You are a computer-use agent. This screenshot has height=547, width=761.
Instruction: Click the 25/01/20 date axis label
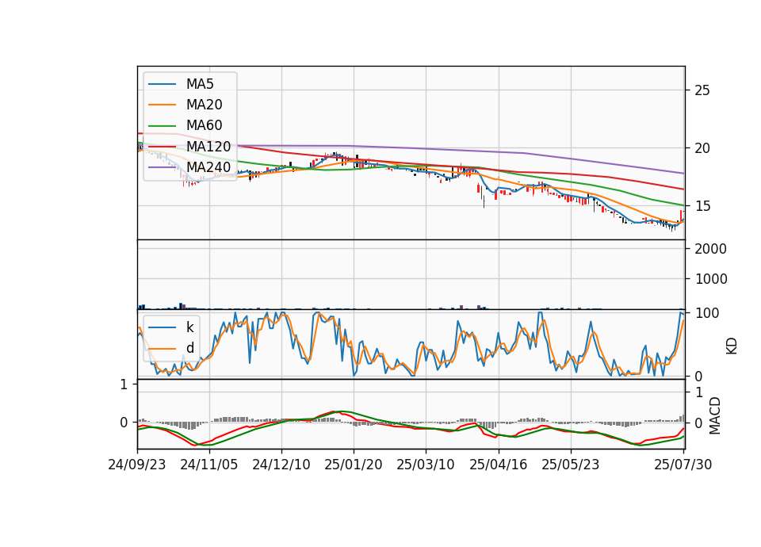click(x=354, y=465)
